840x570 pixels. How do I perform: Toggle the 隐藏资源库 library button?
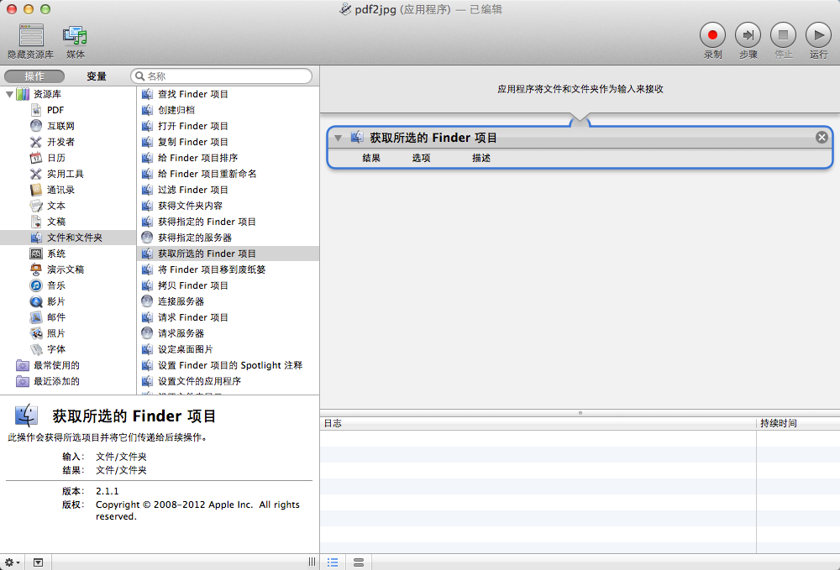(x=30, y=36)
